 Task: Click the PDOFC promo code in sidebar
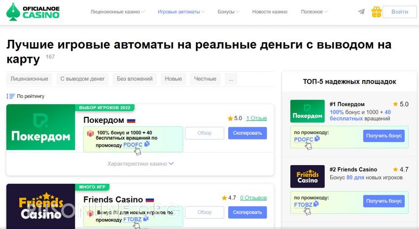pos(303,139)
